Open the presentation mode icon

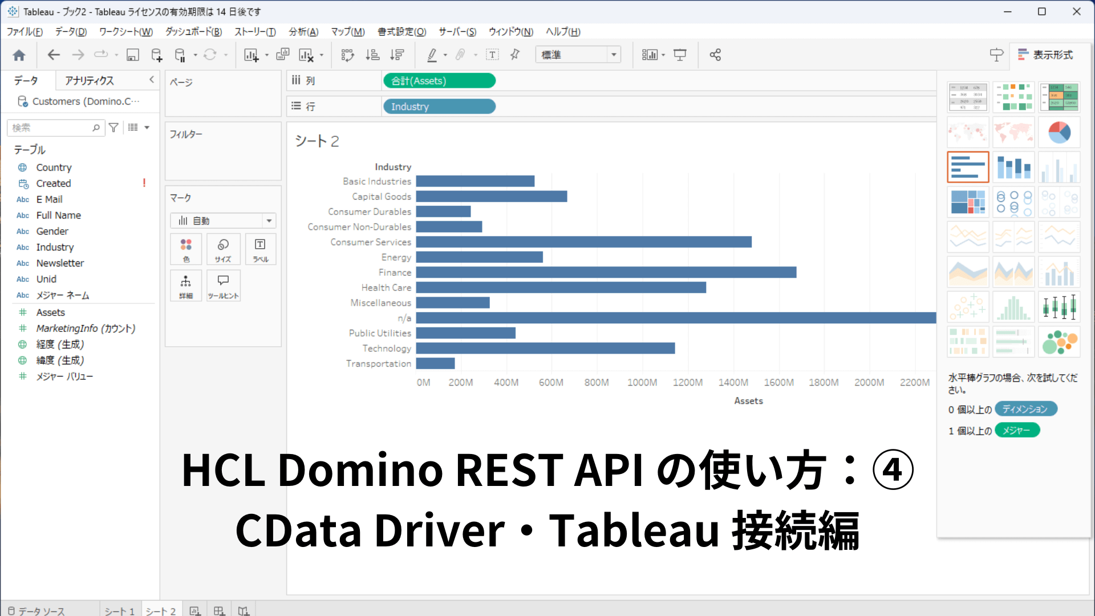(680, 54)
